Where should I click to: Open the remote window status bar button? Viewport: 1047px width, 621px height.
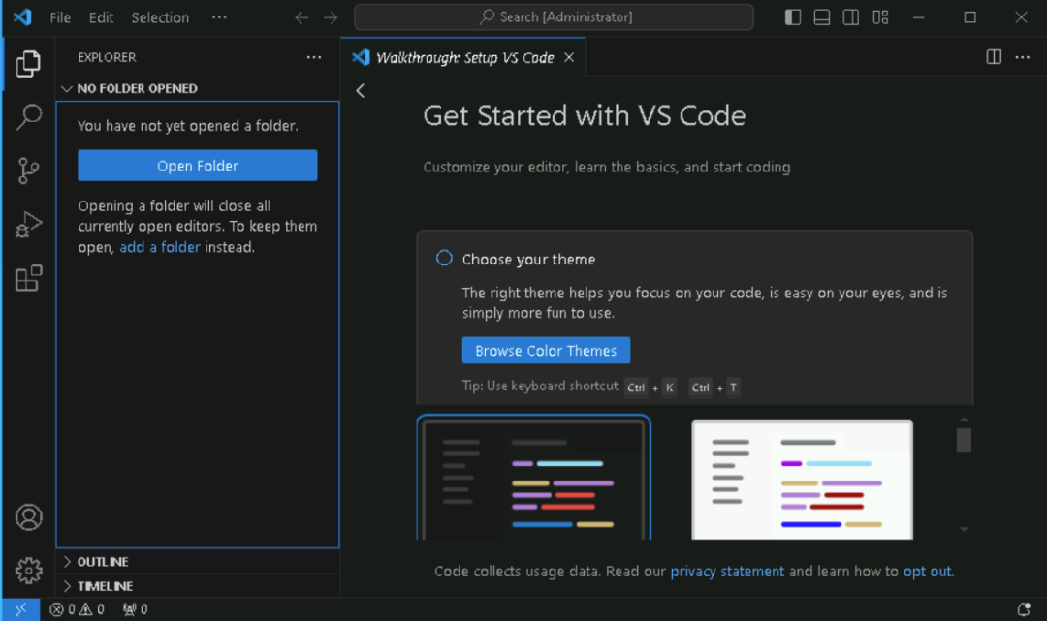click(20, 609)
